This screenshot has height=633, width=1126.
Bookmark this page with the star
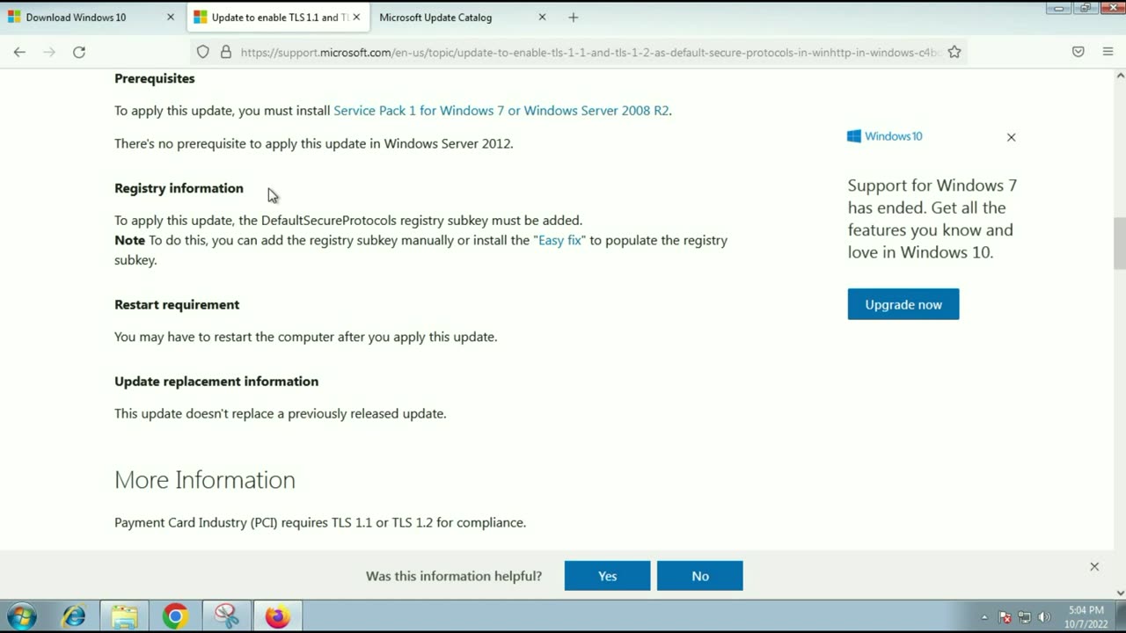pos(954,52)
